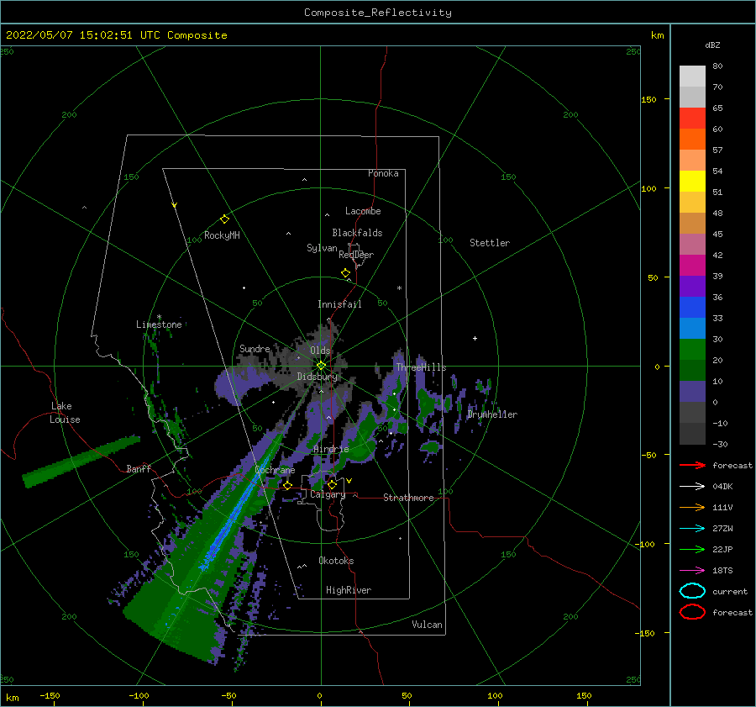Click the HighRiver label
This screenshot has width=756, height=707.
point(349,590)
